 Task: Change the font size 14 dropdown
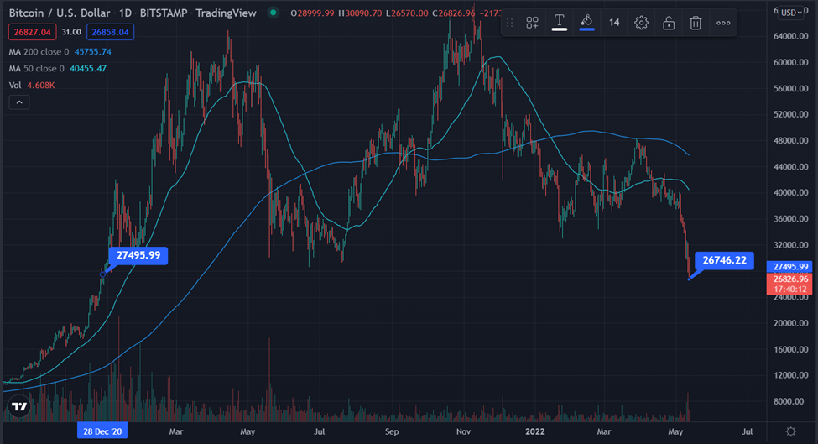[x=614, y=23]
